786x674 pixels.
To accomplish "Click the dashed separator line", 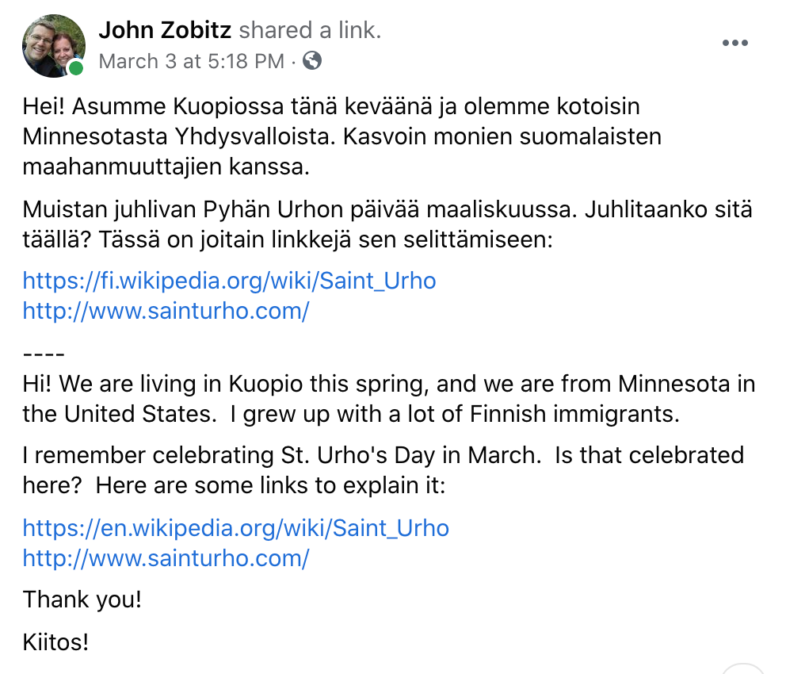I will coord(44,354).
